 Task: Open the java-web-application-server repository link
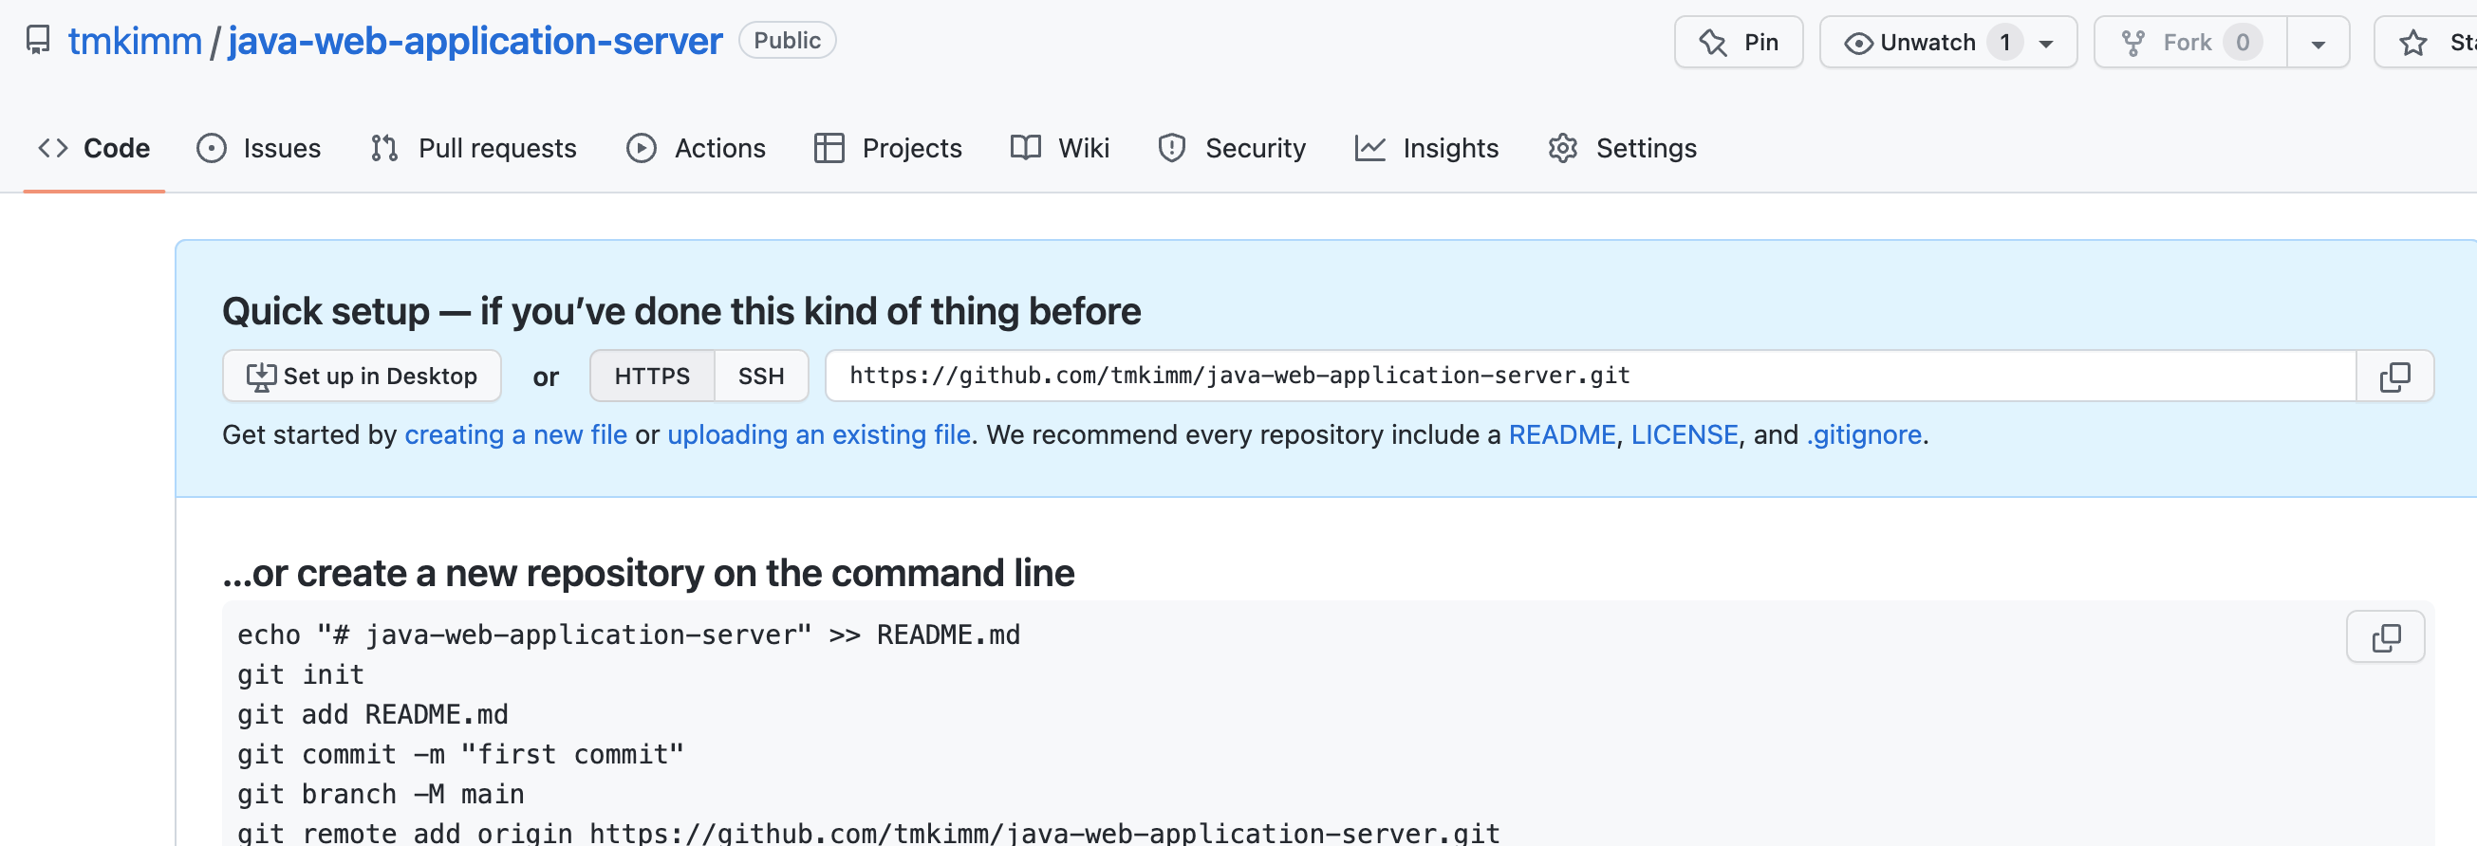click(x=475, y=42)
